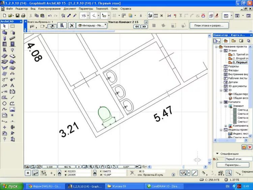The height and width of the screenshot is (190, 253).
Task: Toggle suspend groups button
Action: pyautogui.click(x=211, y=16)
